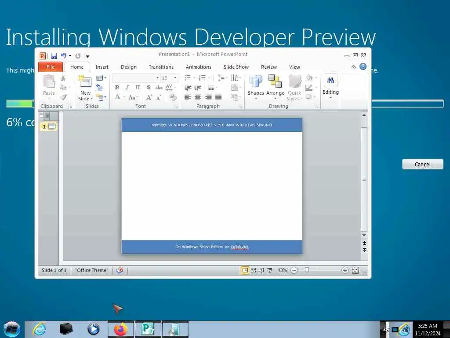Toggle Italic formatting
Viewport: 450px width, 338px height.
127,88
